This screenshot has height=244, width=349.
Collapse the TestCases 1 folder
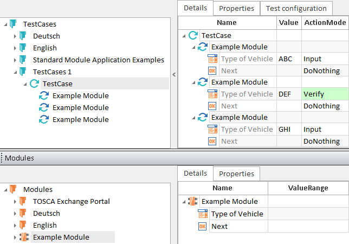coord(15,72)
